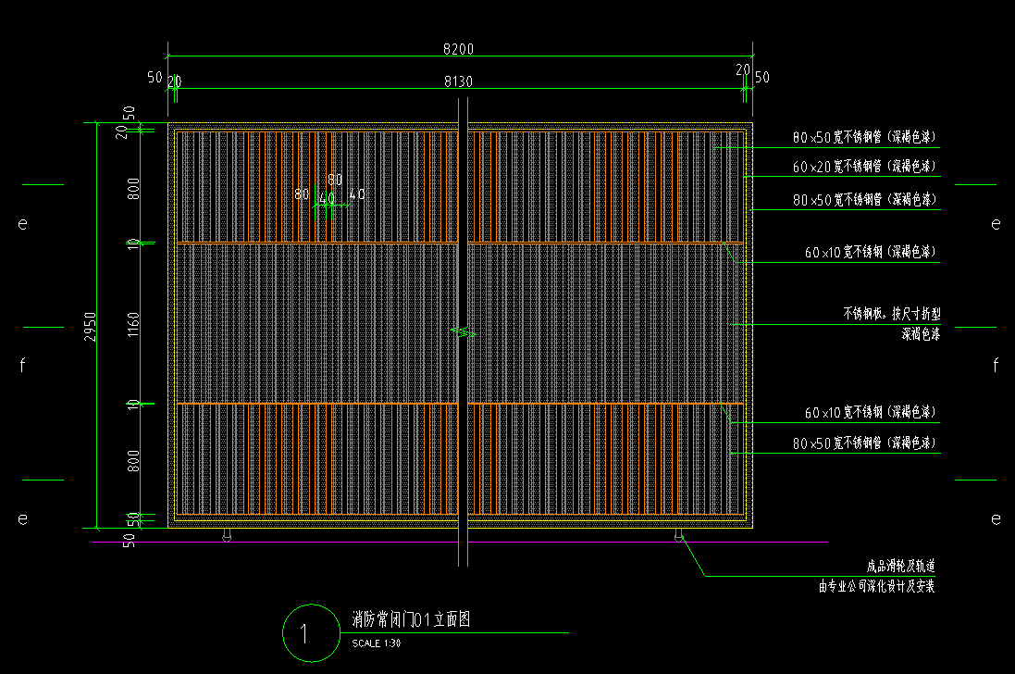Click the upper e section marker on the right
The width and height of the screenshot is (1015, 674).
coord(996,223)
